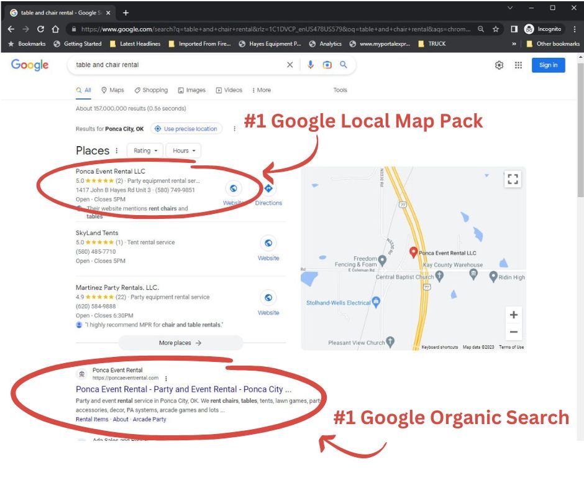584x490 pixels.
Task: Click the Sign in button
Action: click(548, 65)
